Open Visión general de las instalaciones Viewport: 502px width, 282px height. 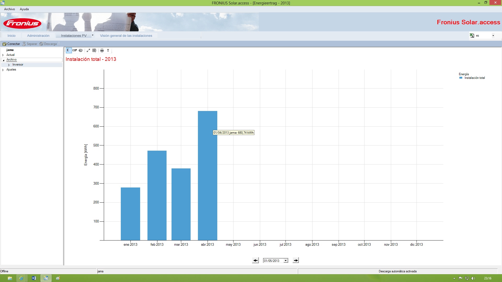coord(126,36)
